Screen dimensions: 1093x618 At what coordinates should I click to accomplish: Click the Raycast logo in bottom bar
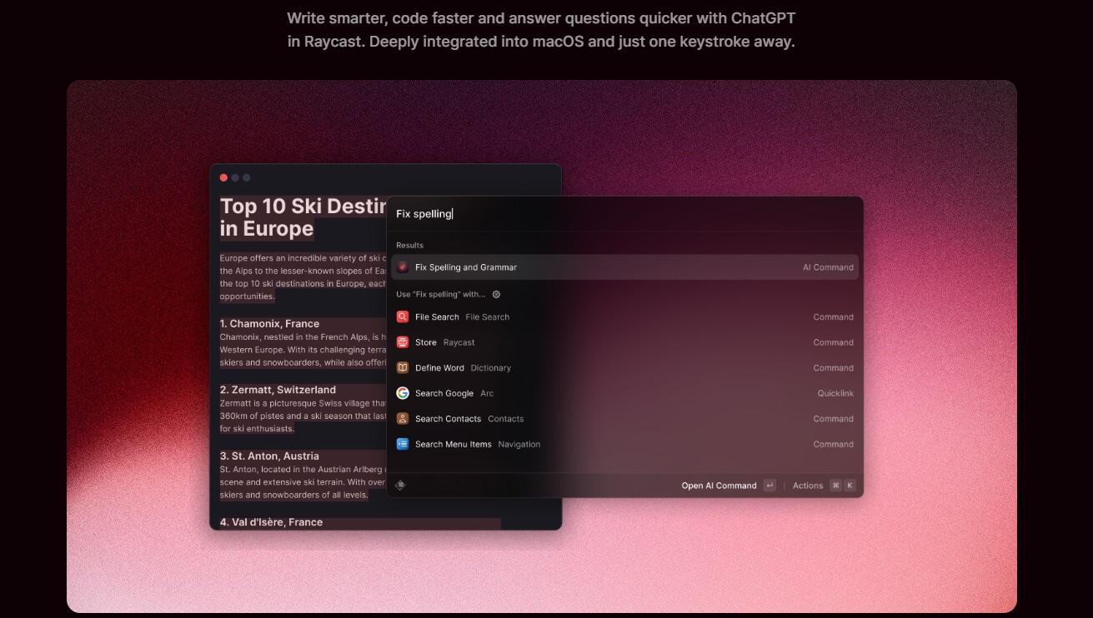[400, 486]
